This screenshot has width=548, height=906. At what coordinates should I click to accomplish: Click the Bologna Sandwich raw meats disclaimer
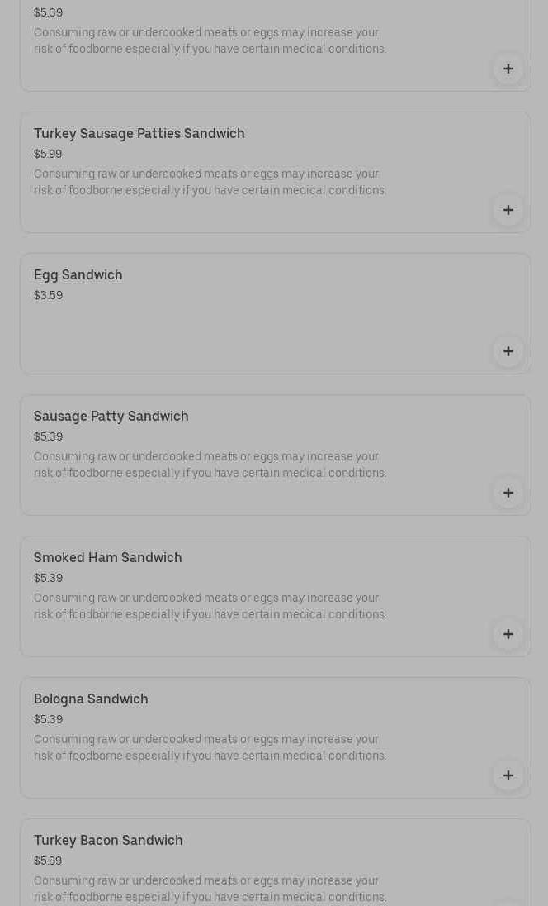point(210,748)
